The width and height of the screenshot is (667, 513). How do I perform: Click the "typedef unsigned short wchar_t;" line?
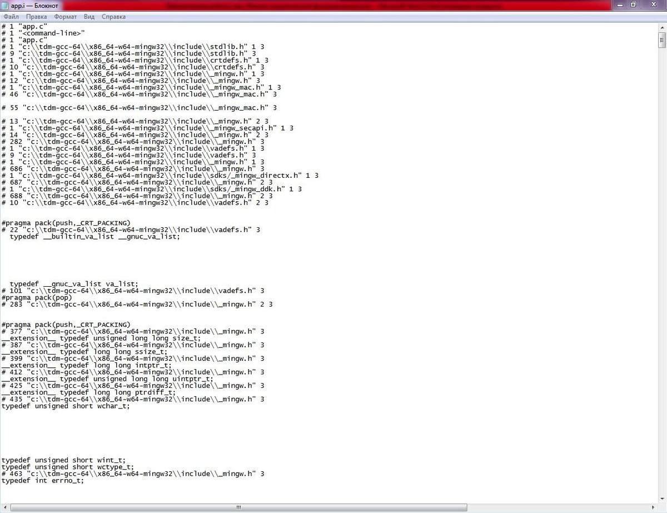[66, 406]
